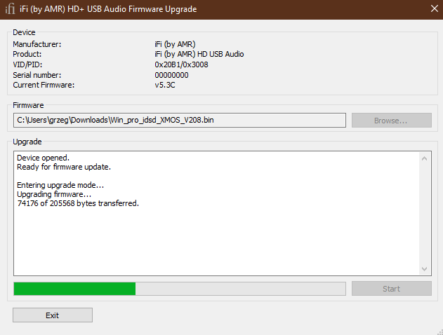Click the 'Firmware' group heading
Image resolution: width=443 pixels, height=335 pixels.
tap(28, 105)
